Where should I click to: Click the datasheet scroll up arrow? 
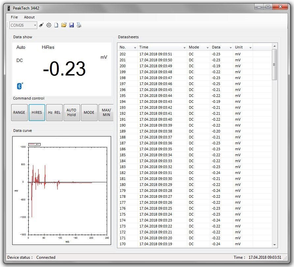(275, 46)
